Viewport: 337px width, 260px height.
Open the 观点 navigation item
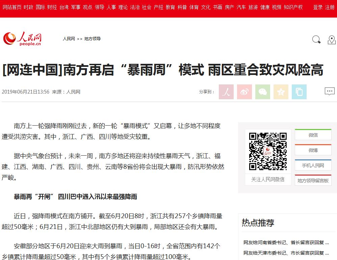point(87,7)
